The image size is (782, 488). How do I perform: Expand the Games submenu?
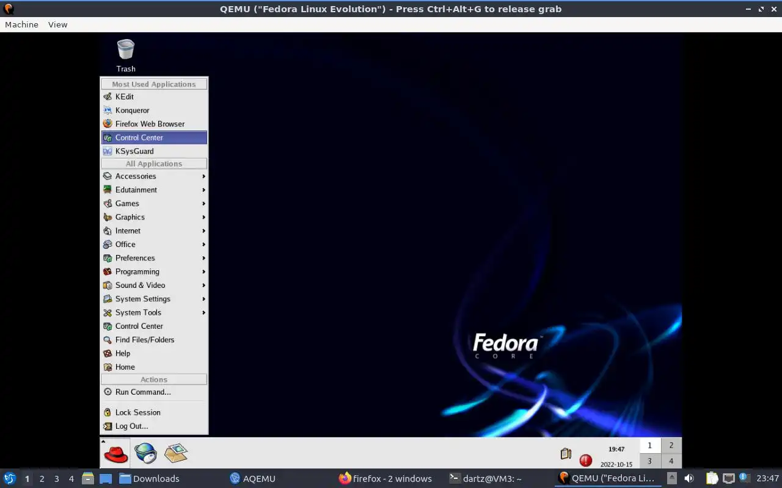(x=154, y=204)
